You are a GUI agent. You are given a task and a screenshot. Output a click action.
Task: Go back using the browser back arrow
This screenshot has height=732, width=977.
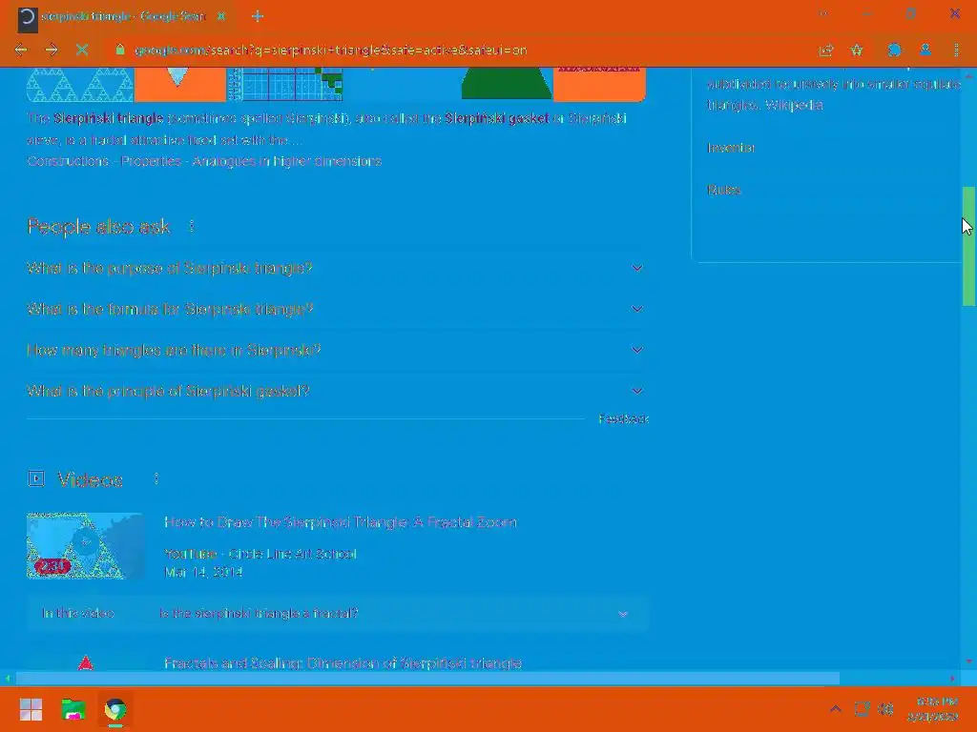point(21,50)
